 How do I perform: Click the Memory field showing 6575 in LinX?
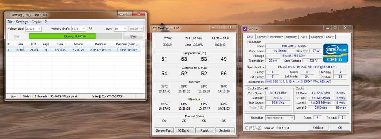(x=78, y=29)
